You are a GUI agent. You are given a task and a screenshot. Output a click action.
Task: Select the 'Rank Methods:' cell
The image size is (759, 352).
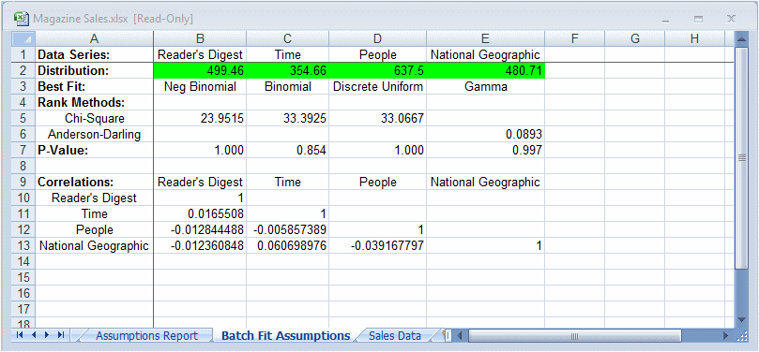point(94,103)
